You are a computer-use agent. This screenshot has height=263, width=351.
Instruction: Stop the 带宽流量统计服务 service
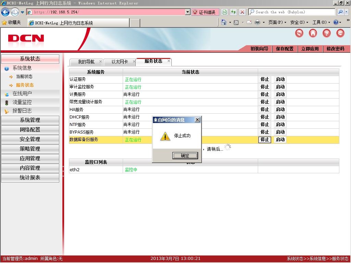pos(265,102)
